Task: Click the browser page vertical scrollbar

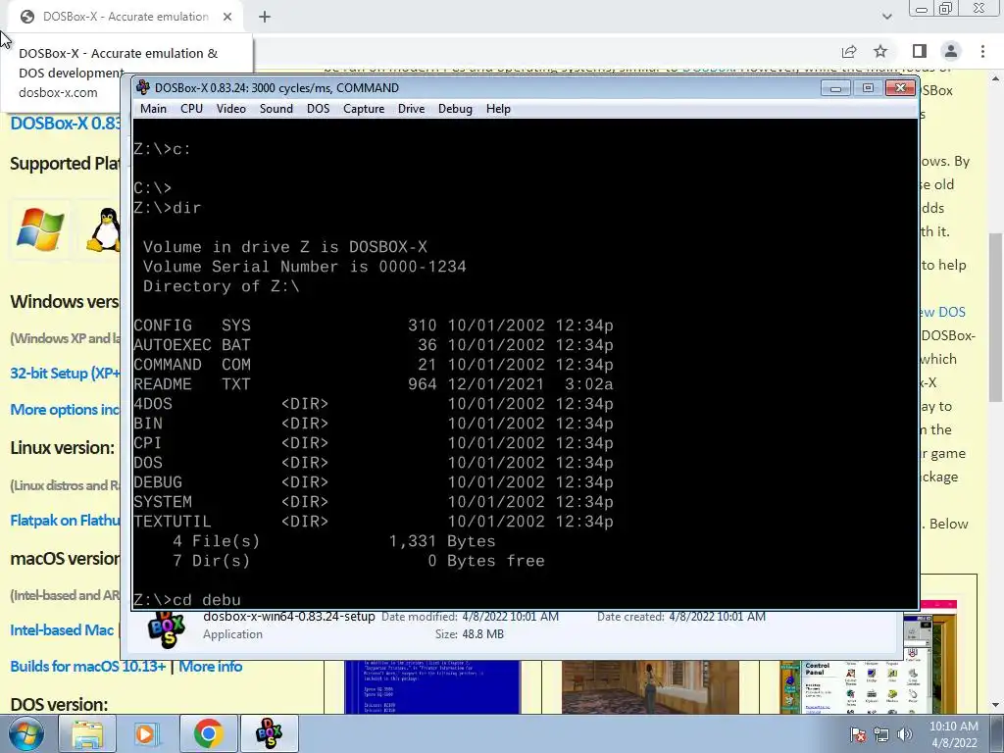Action: click(996, 319)
